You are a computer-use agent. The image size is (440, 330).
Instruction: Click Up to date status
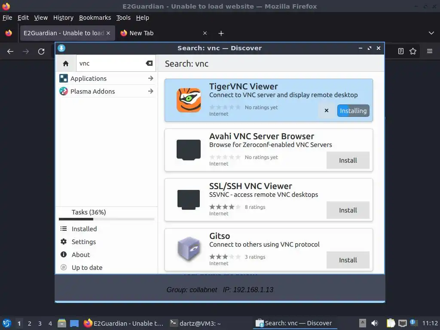pos(107,268)
